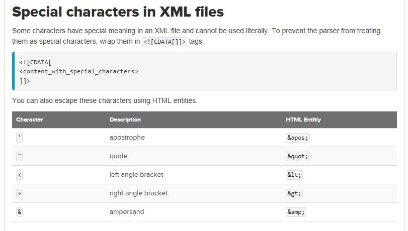408x231 pixels.
Task: Click the "Character" column header
Action: tap(30, 120)
